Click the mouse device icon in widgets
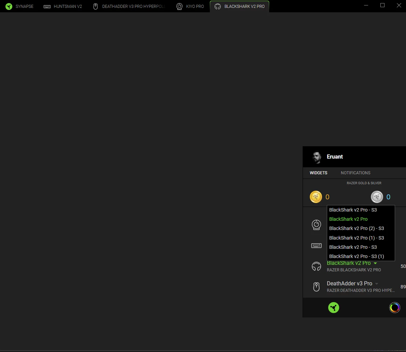Viewport: 406px width, 352px height. pyautogui.click(x=316, y=287)
